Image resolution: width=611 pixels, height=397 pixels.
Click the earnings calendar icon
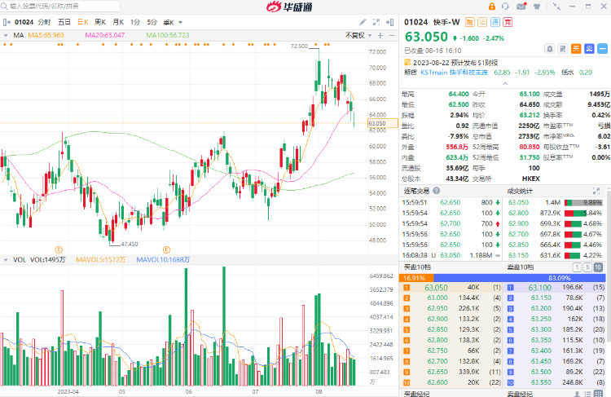tap(407, 63)
